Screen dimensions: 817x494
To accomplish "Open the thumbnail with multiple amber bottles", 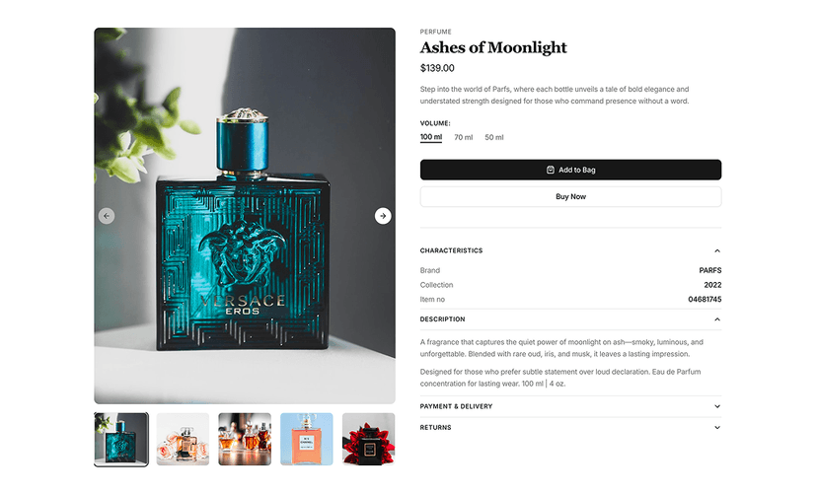I will [x=245, y=440].
